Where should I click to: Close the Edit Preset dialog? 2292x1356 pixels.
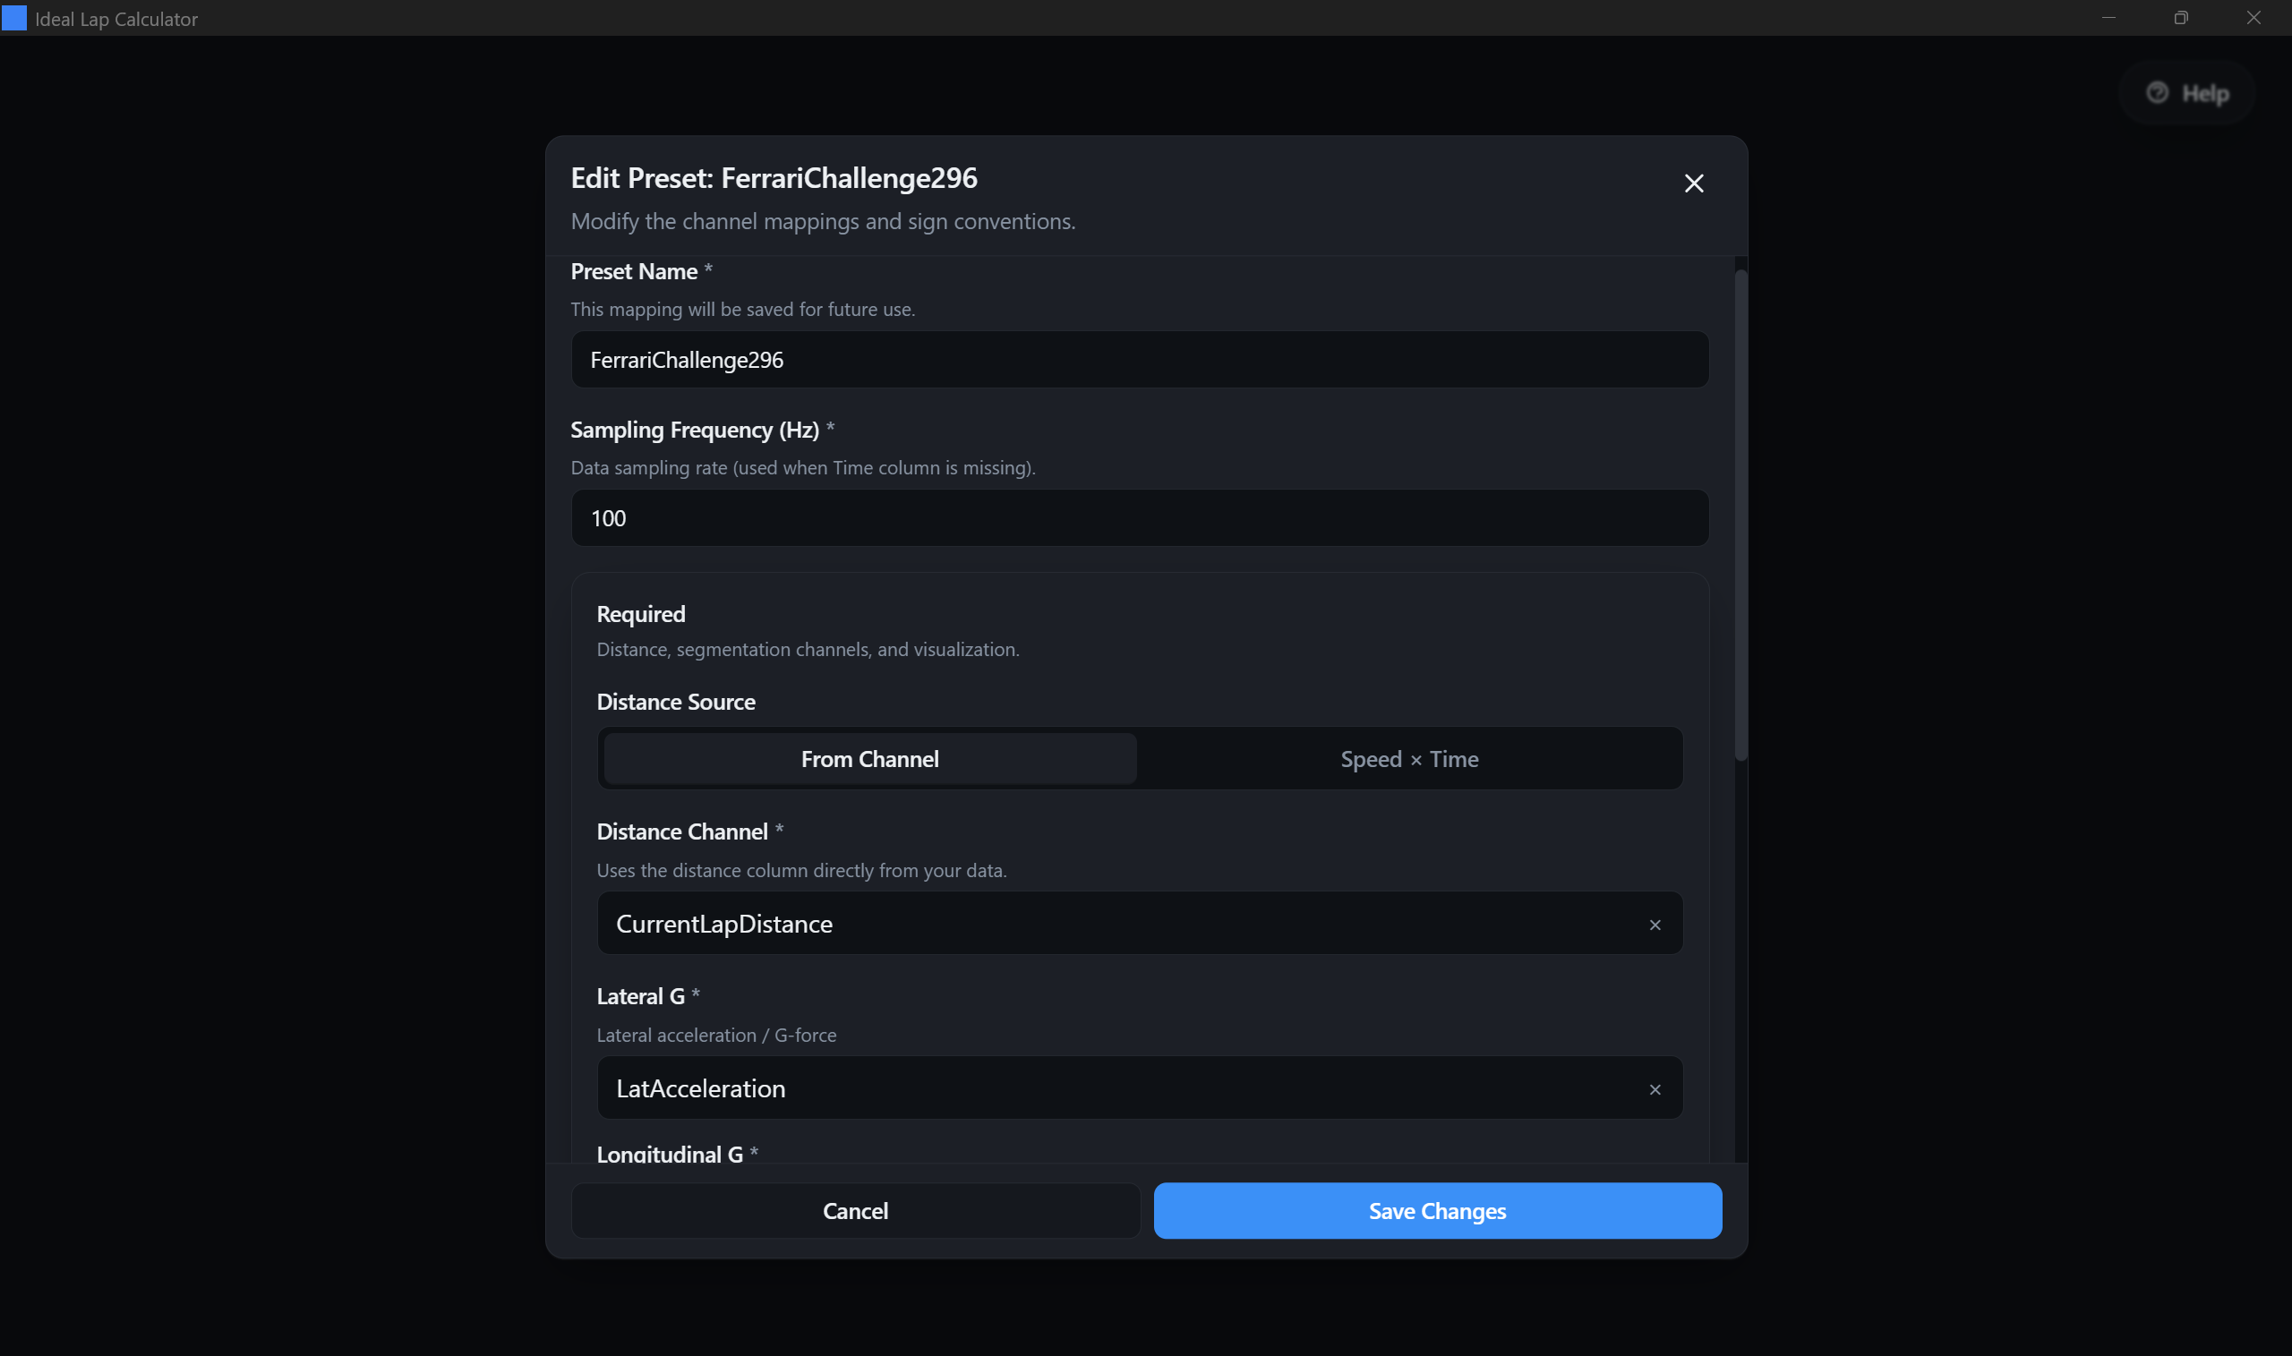(x=1693, y=183)
